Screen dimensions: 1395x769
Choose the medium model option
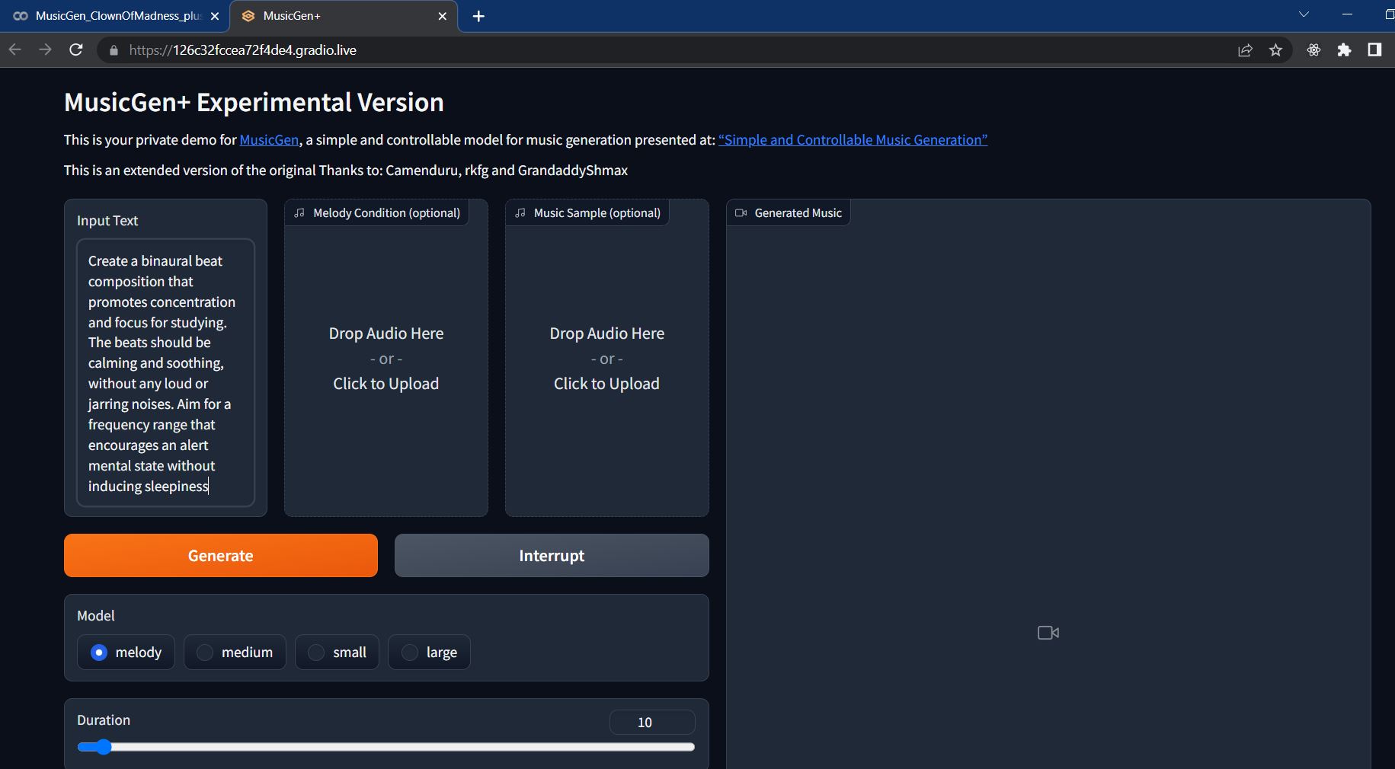click(235, 653)
